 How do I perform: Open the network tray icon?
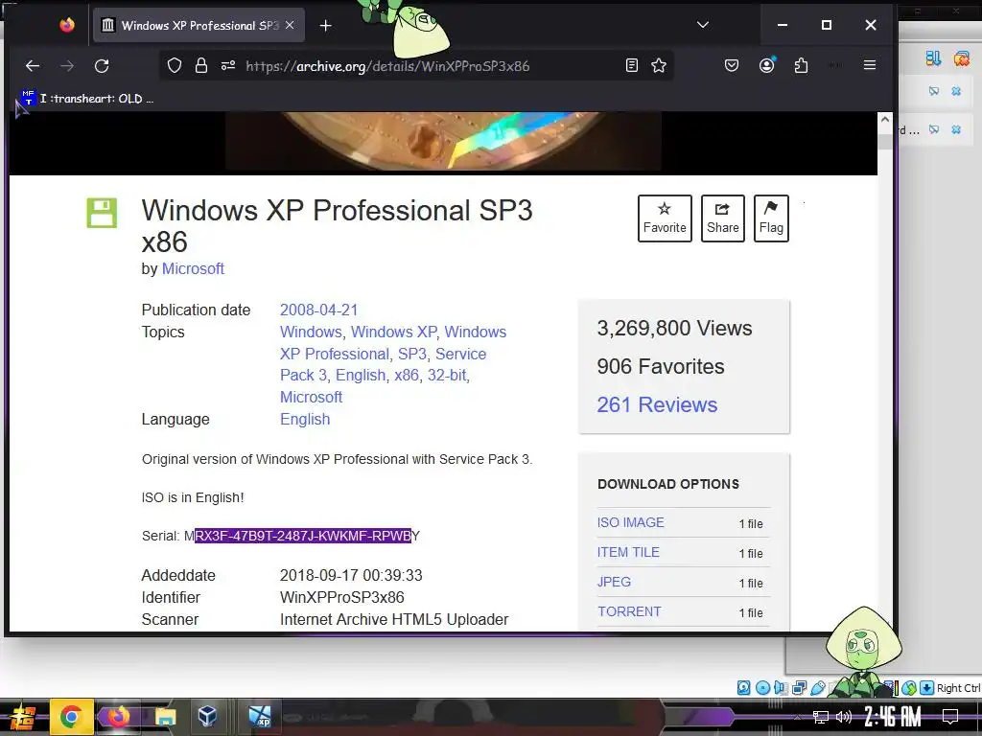coord(821,717)
